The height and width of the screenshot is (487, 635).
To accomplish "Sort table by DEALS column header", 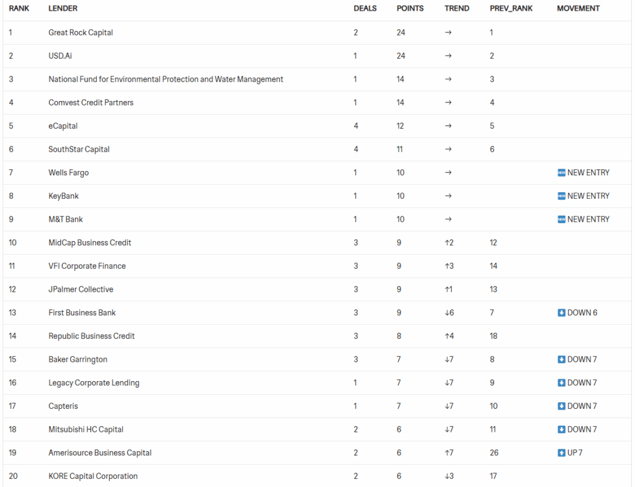I will (x=365, y=9).
